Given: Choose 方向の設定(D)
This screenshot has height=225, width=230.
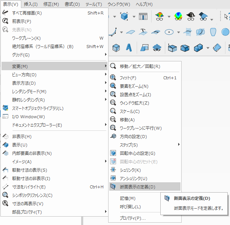Looking at the screenshot, I should coord(145,136).
